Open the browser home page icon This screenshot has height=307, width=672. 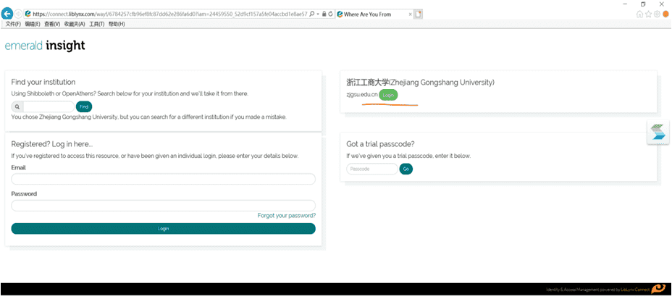[639, 14]
